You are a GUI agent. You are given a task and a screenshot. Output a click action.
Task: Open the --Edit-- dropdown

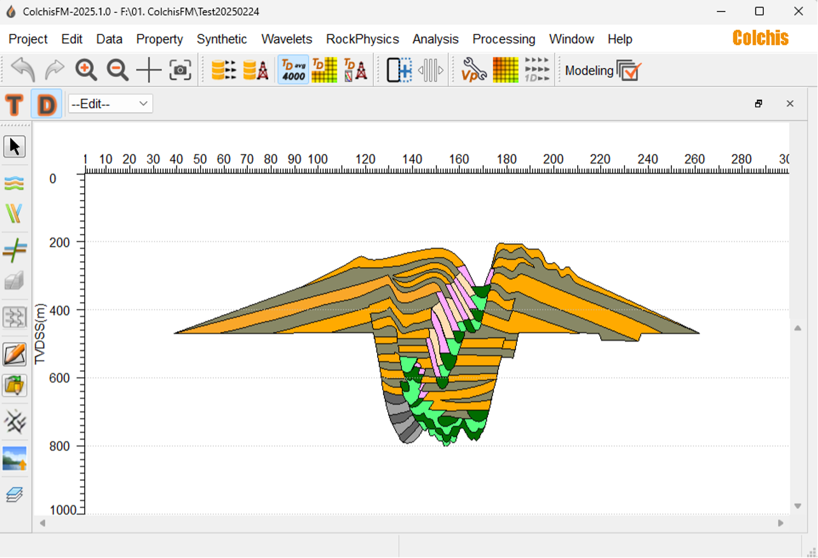(x=110, y=103)
